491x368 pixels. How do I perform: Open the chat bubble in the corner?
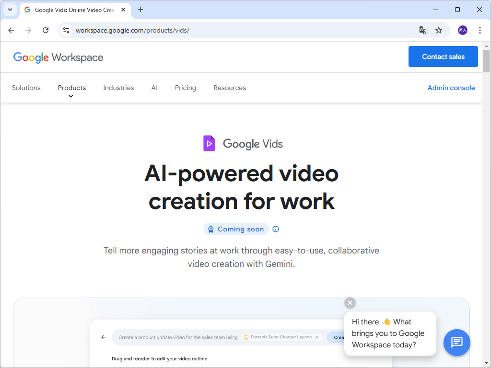tap(456, 343)
